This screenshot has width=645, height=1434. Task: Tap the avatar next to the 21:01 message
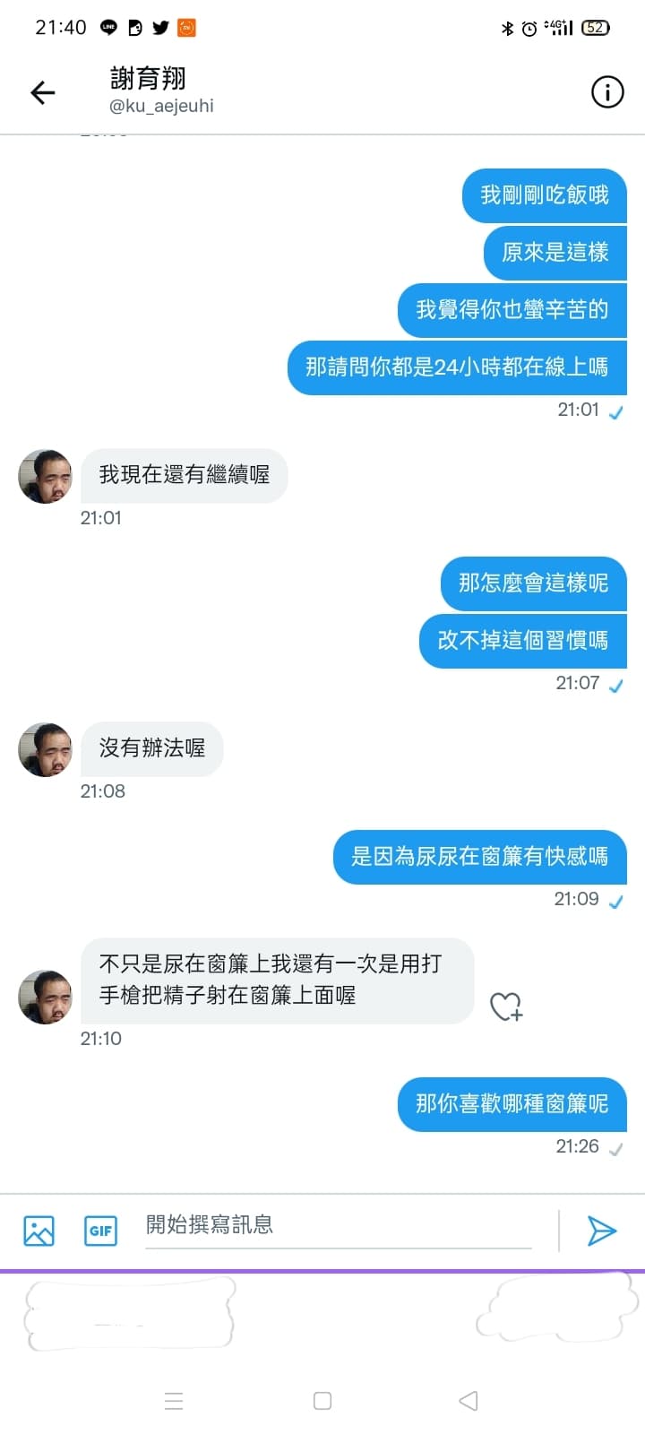tap(45, 476)
